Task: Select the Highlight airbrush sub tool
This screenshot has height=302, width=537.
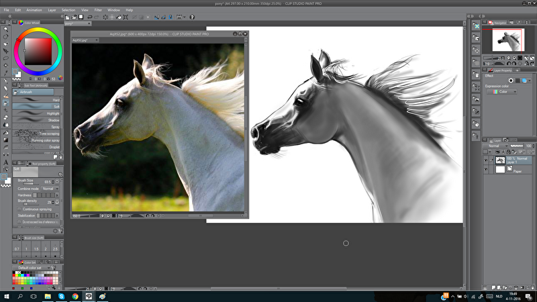Action: [36, 113]
